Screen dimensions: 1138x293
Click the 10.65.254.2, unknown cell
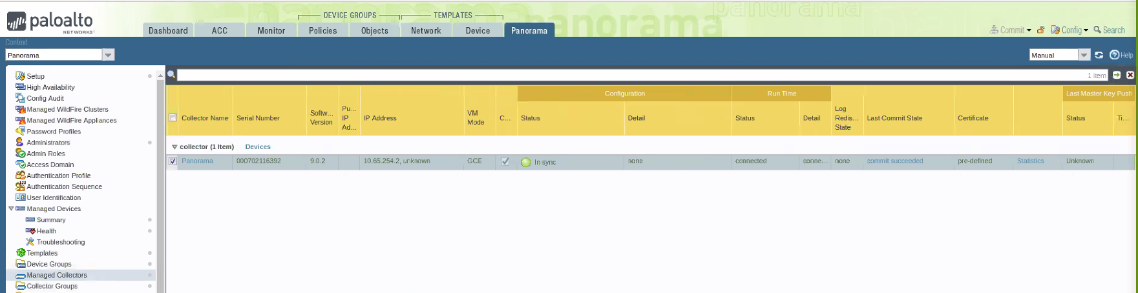coord(397,161)
